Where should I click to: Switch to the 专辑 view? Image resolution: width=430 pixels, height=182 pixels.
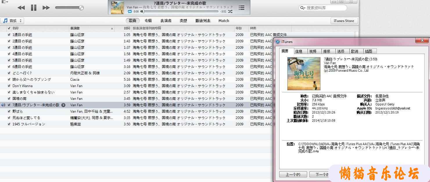[x=148, y=21]
